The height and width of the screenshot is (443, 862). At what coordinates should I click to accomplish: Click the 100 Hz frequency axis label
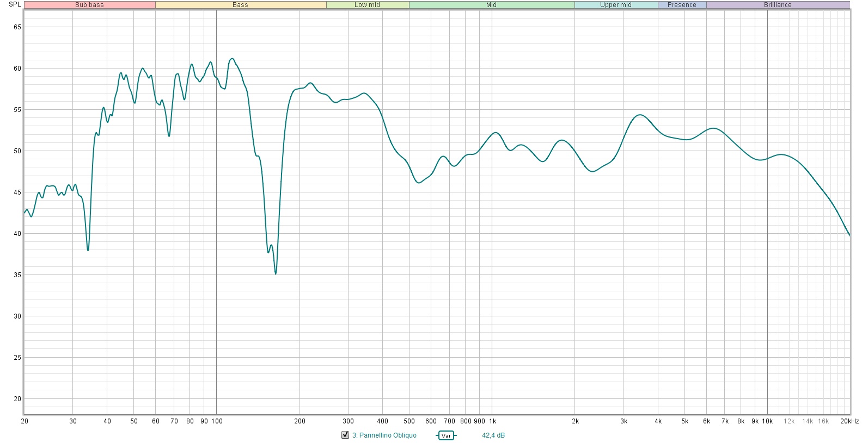pyautogui.click(x=217, y=421)
